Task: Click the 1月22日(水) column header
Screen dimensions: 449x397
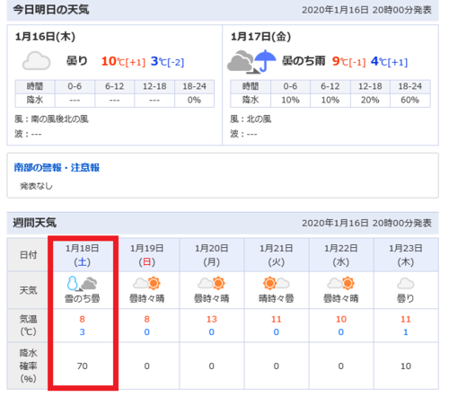Action: click(340, 255)
